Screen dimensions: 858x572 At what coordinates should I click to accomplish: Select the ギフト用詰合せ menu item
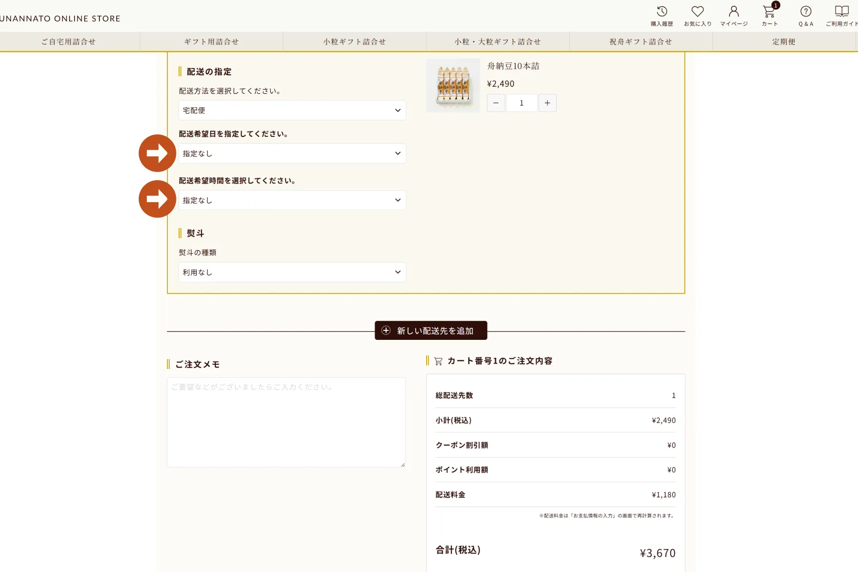pyautogui.click(x=212, y=41)
